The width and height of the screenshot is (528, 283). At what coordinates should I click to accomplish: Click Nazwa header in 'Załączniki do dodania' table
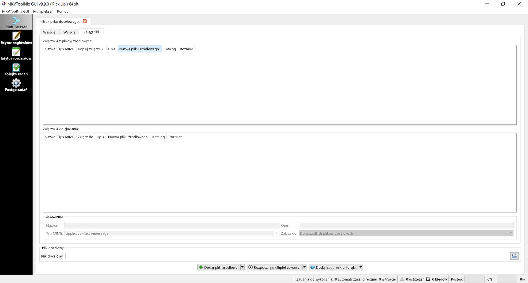pos(50,137)
